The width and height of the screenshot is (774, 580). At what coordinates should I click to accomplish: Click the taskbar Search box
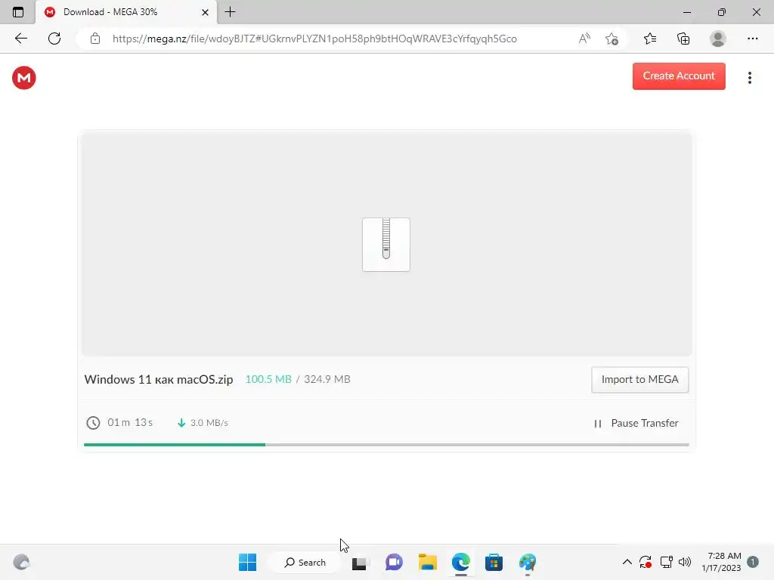(x=305, y=562)
